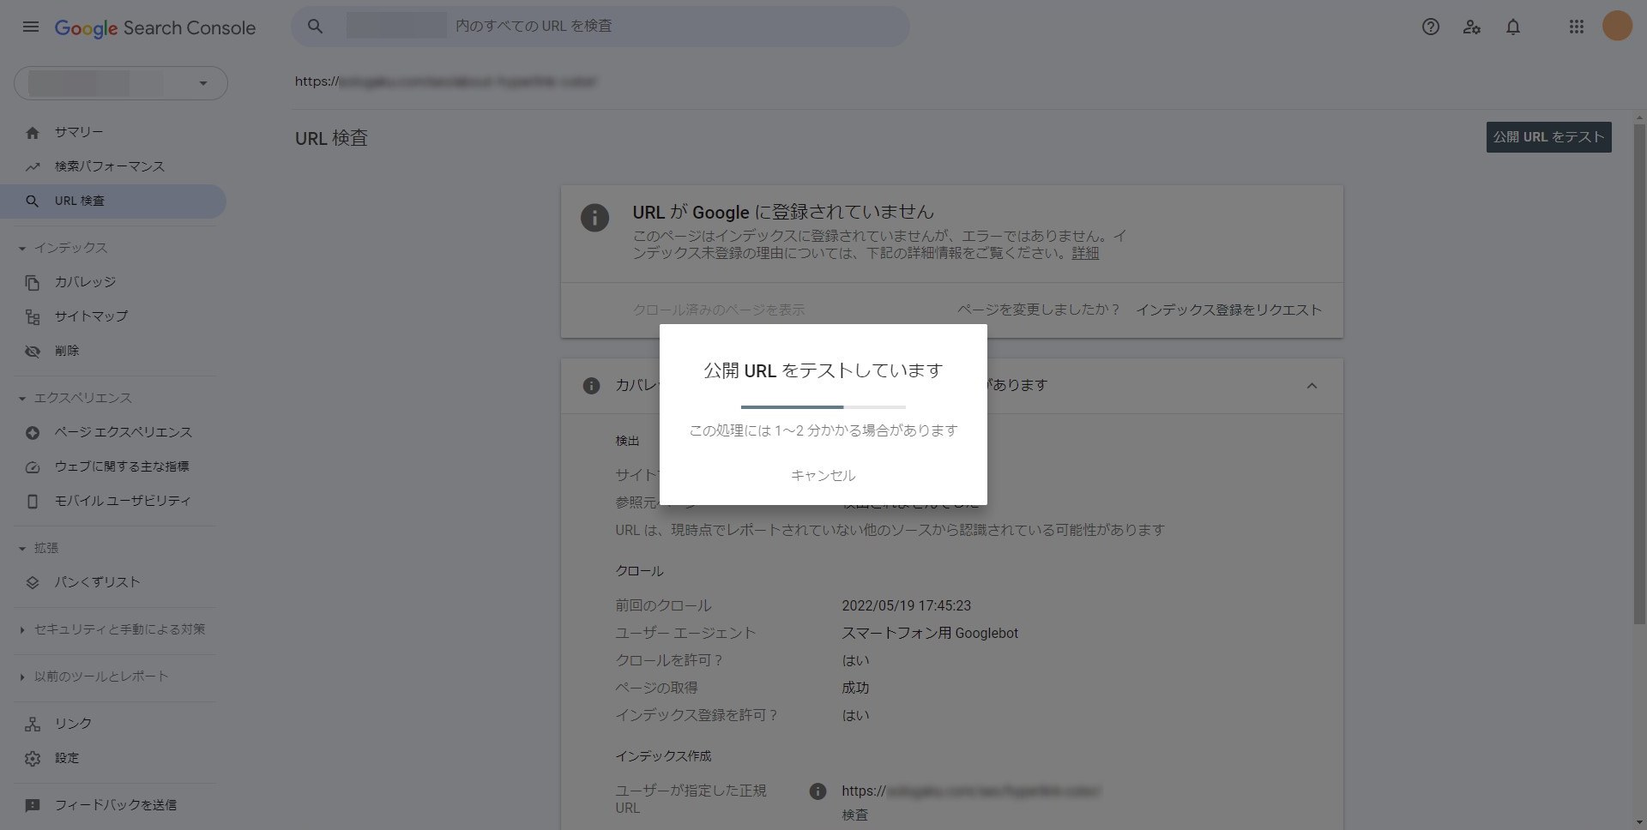Click インデックス登録をリクエスト link
The image size is (1647, 830).
pos(1228,310)
